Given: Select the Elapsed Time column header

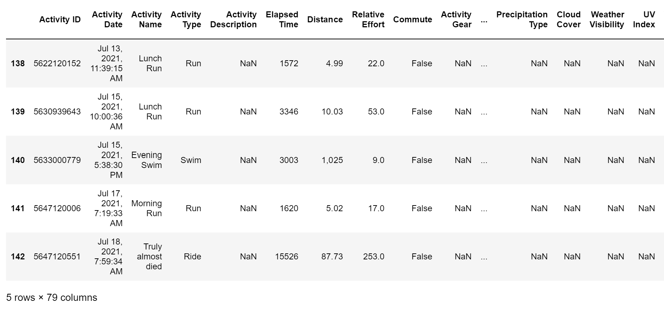Looking at the screenshot, I should (x=282, y=19).
